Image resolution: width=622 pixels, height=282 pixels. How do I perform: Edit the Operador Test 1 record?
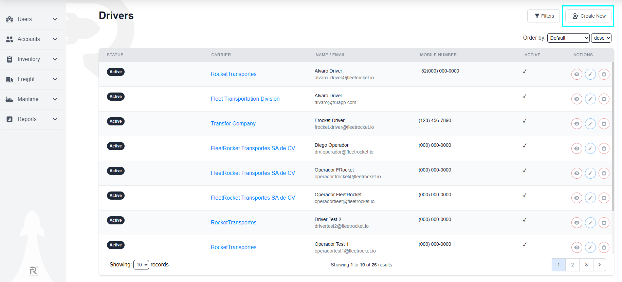click(590, 247)
